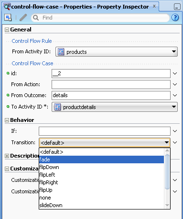Collapse the Behavior section

pos(7,120)
